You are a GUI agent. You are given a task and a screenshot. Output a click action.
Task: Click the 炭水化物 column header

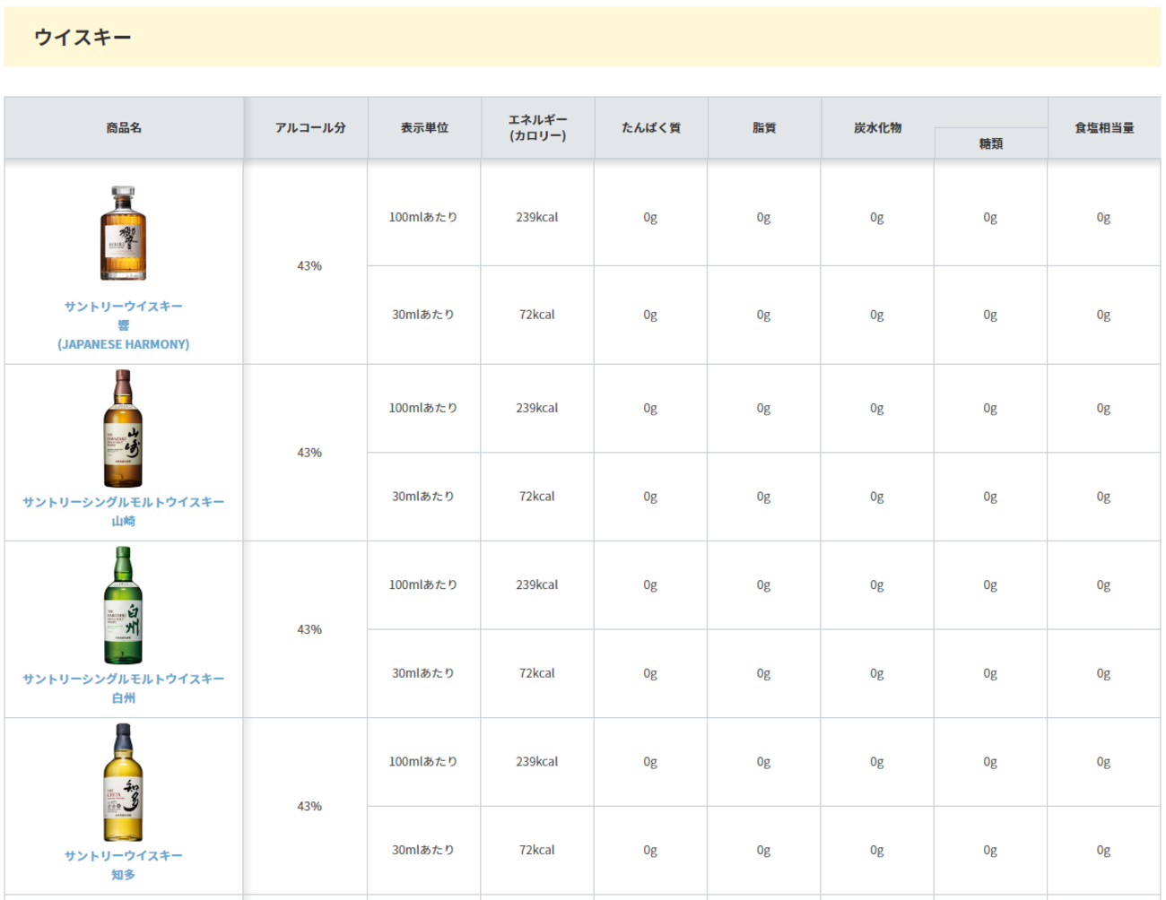tap(878, 128)
